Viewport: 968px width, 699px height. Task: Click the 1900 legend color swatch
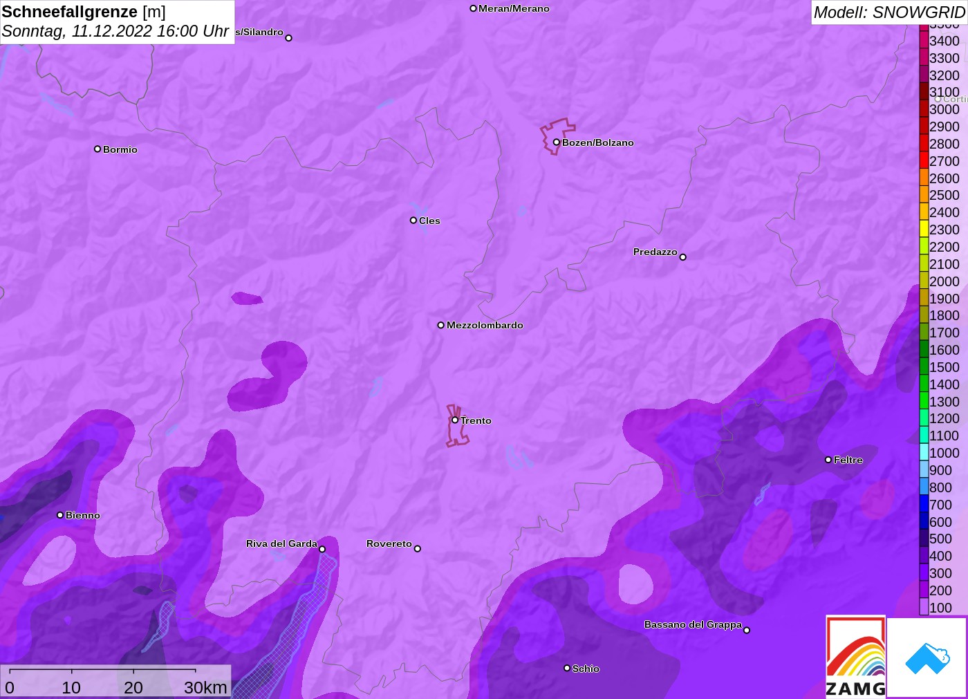click(924, 298)
